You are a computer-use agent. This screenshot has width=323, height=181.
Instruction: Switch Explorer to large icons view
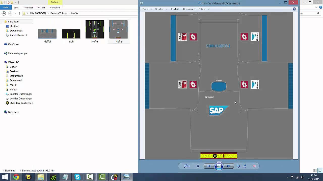pos(320,170)
